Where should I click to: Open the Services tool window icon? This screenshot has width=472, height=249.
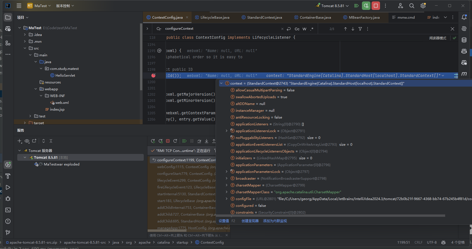pos(8,165)
